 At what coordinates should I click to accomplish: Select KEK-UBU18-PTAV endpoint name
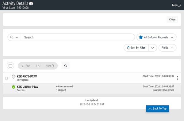coord(28,87)
